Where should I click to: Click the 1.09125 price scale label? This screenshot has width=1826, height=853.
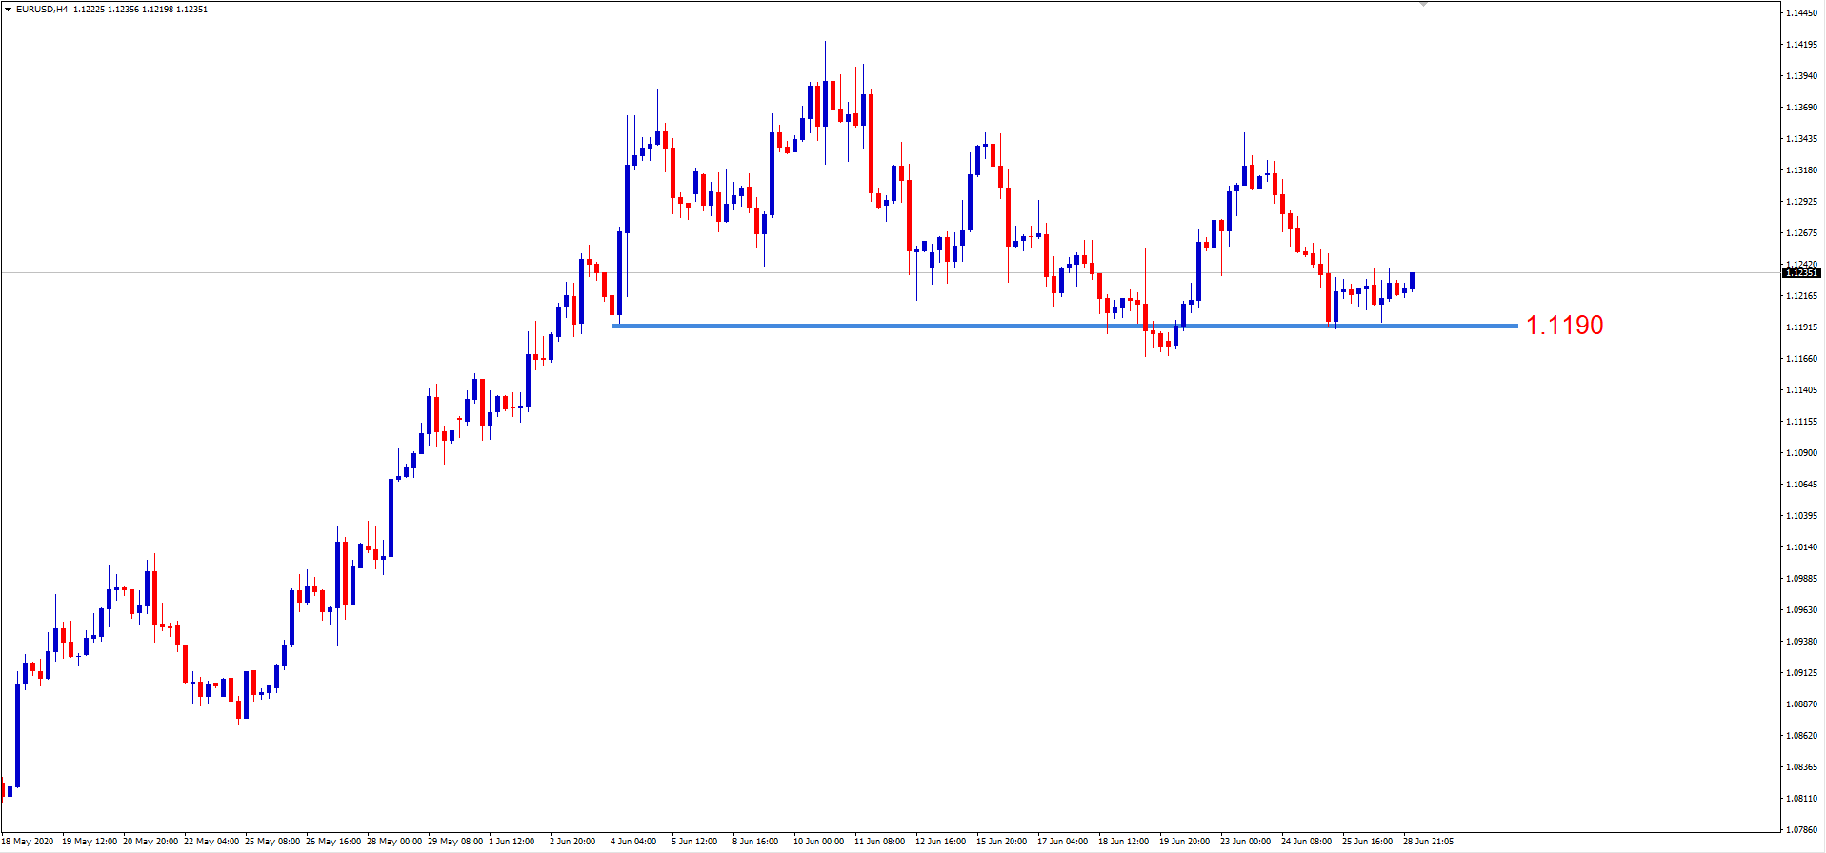coord(1801,673)
